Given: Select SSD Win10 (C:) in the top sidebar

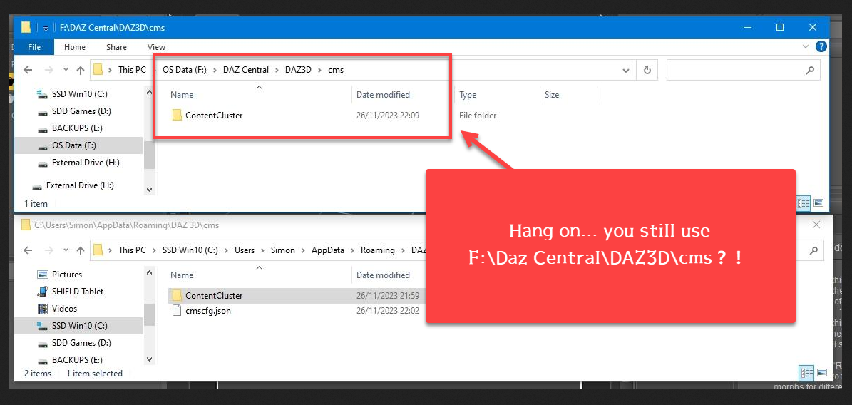Looking at the screenshot, I should pos(79,94).
